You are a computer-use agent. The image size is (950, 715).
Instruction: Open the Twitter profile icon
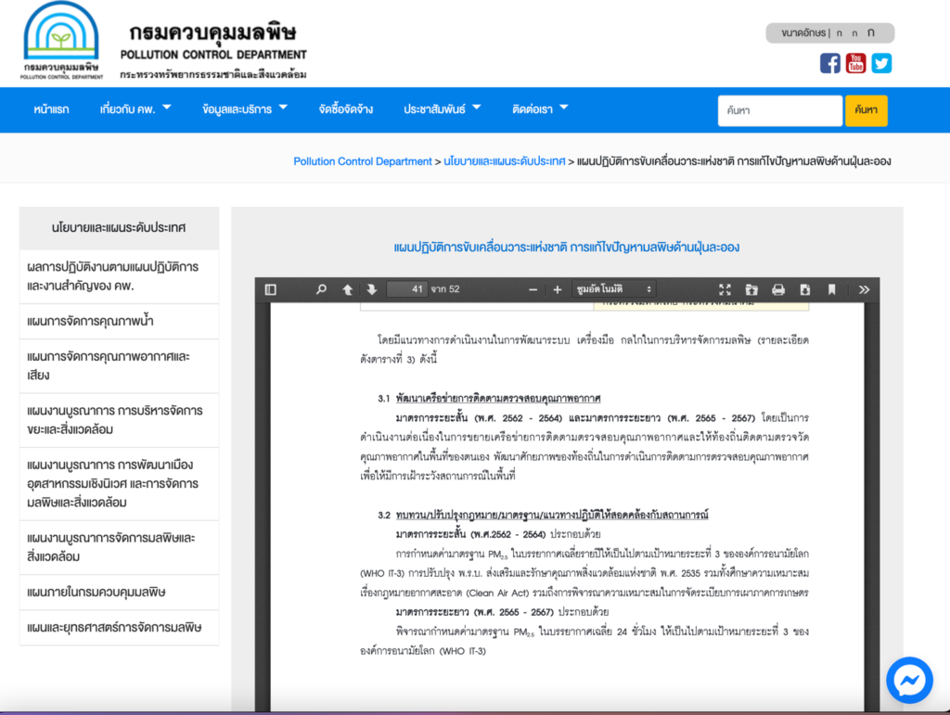(x=881, y=63)
